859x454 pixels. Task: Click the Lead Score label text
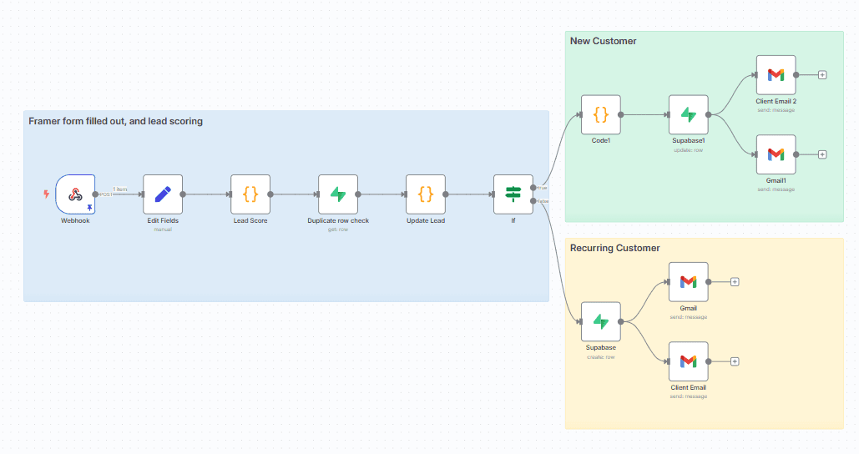[x=250, y=220]
